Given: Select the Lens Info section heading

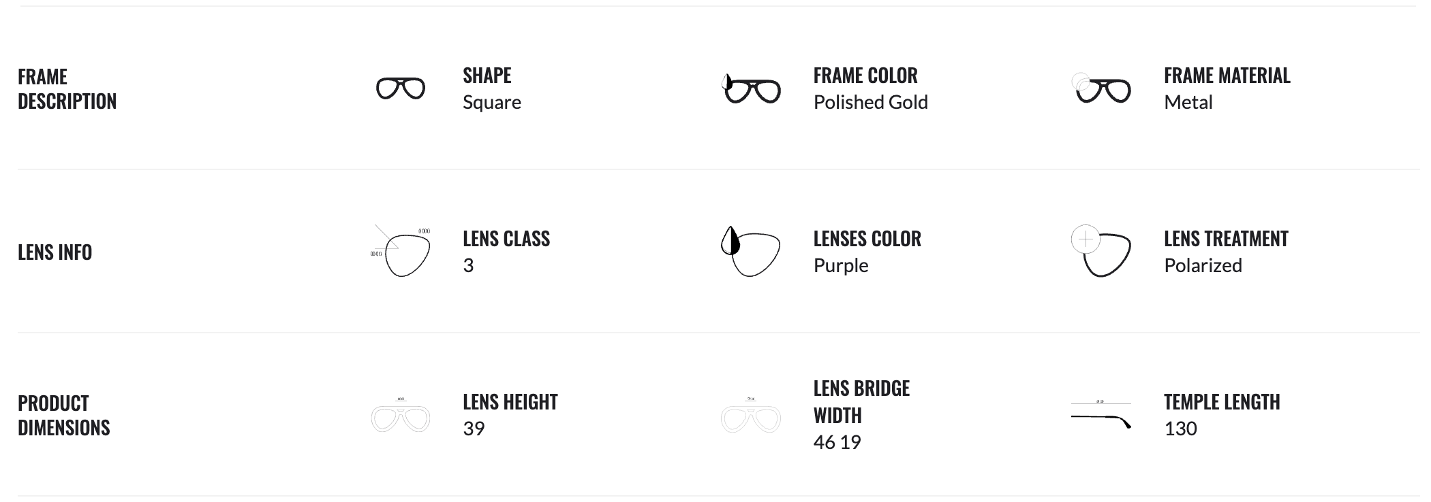Looking at the screenshot, I should tap(55, 252).
